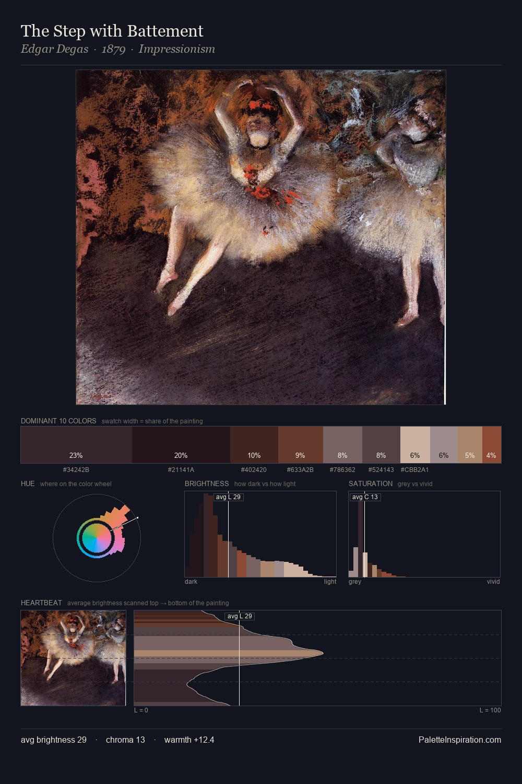
Task: Click the hex label #633A2B
Action: (x=300, y=470)
